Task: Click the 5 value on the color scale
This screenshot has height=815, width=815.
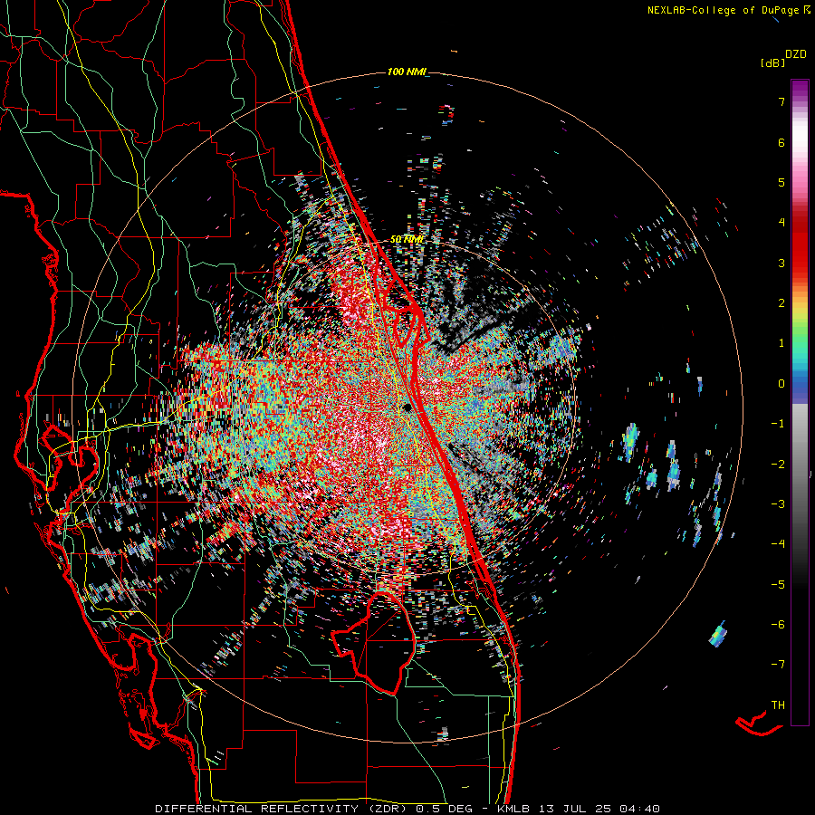Action: click(x=781, y=182)
